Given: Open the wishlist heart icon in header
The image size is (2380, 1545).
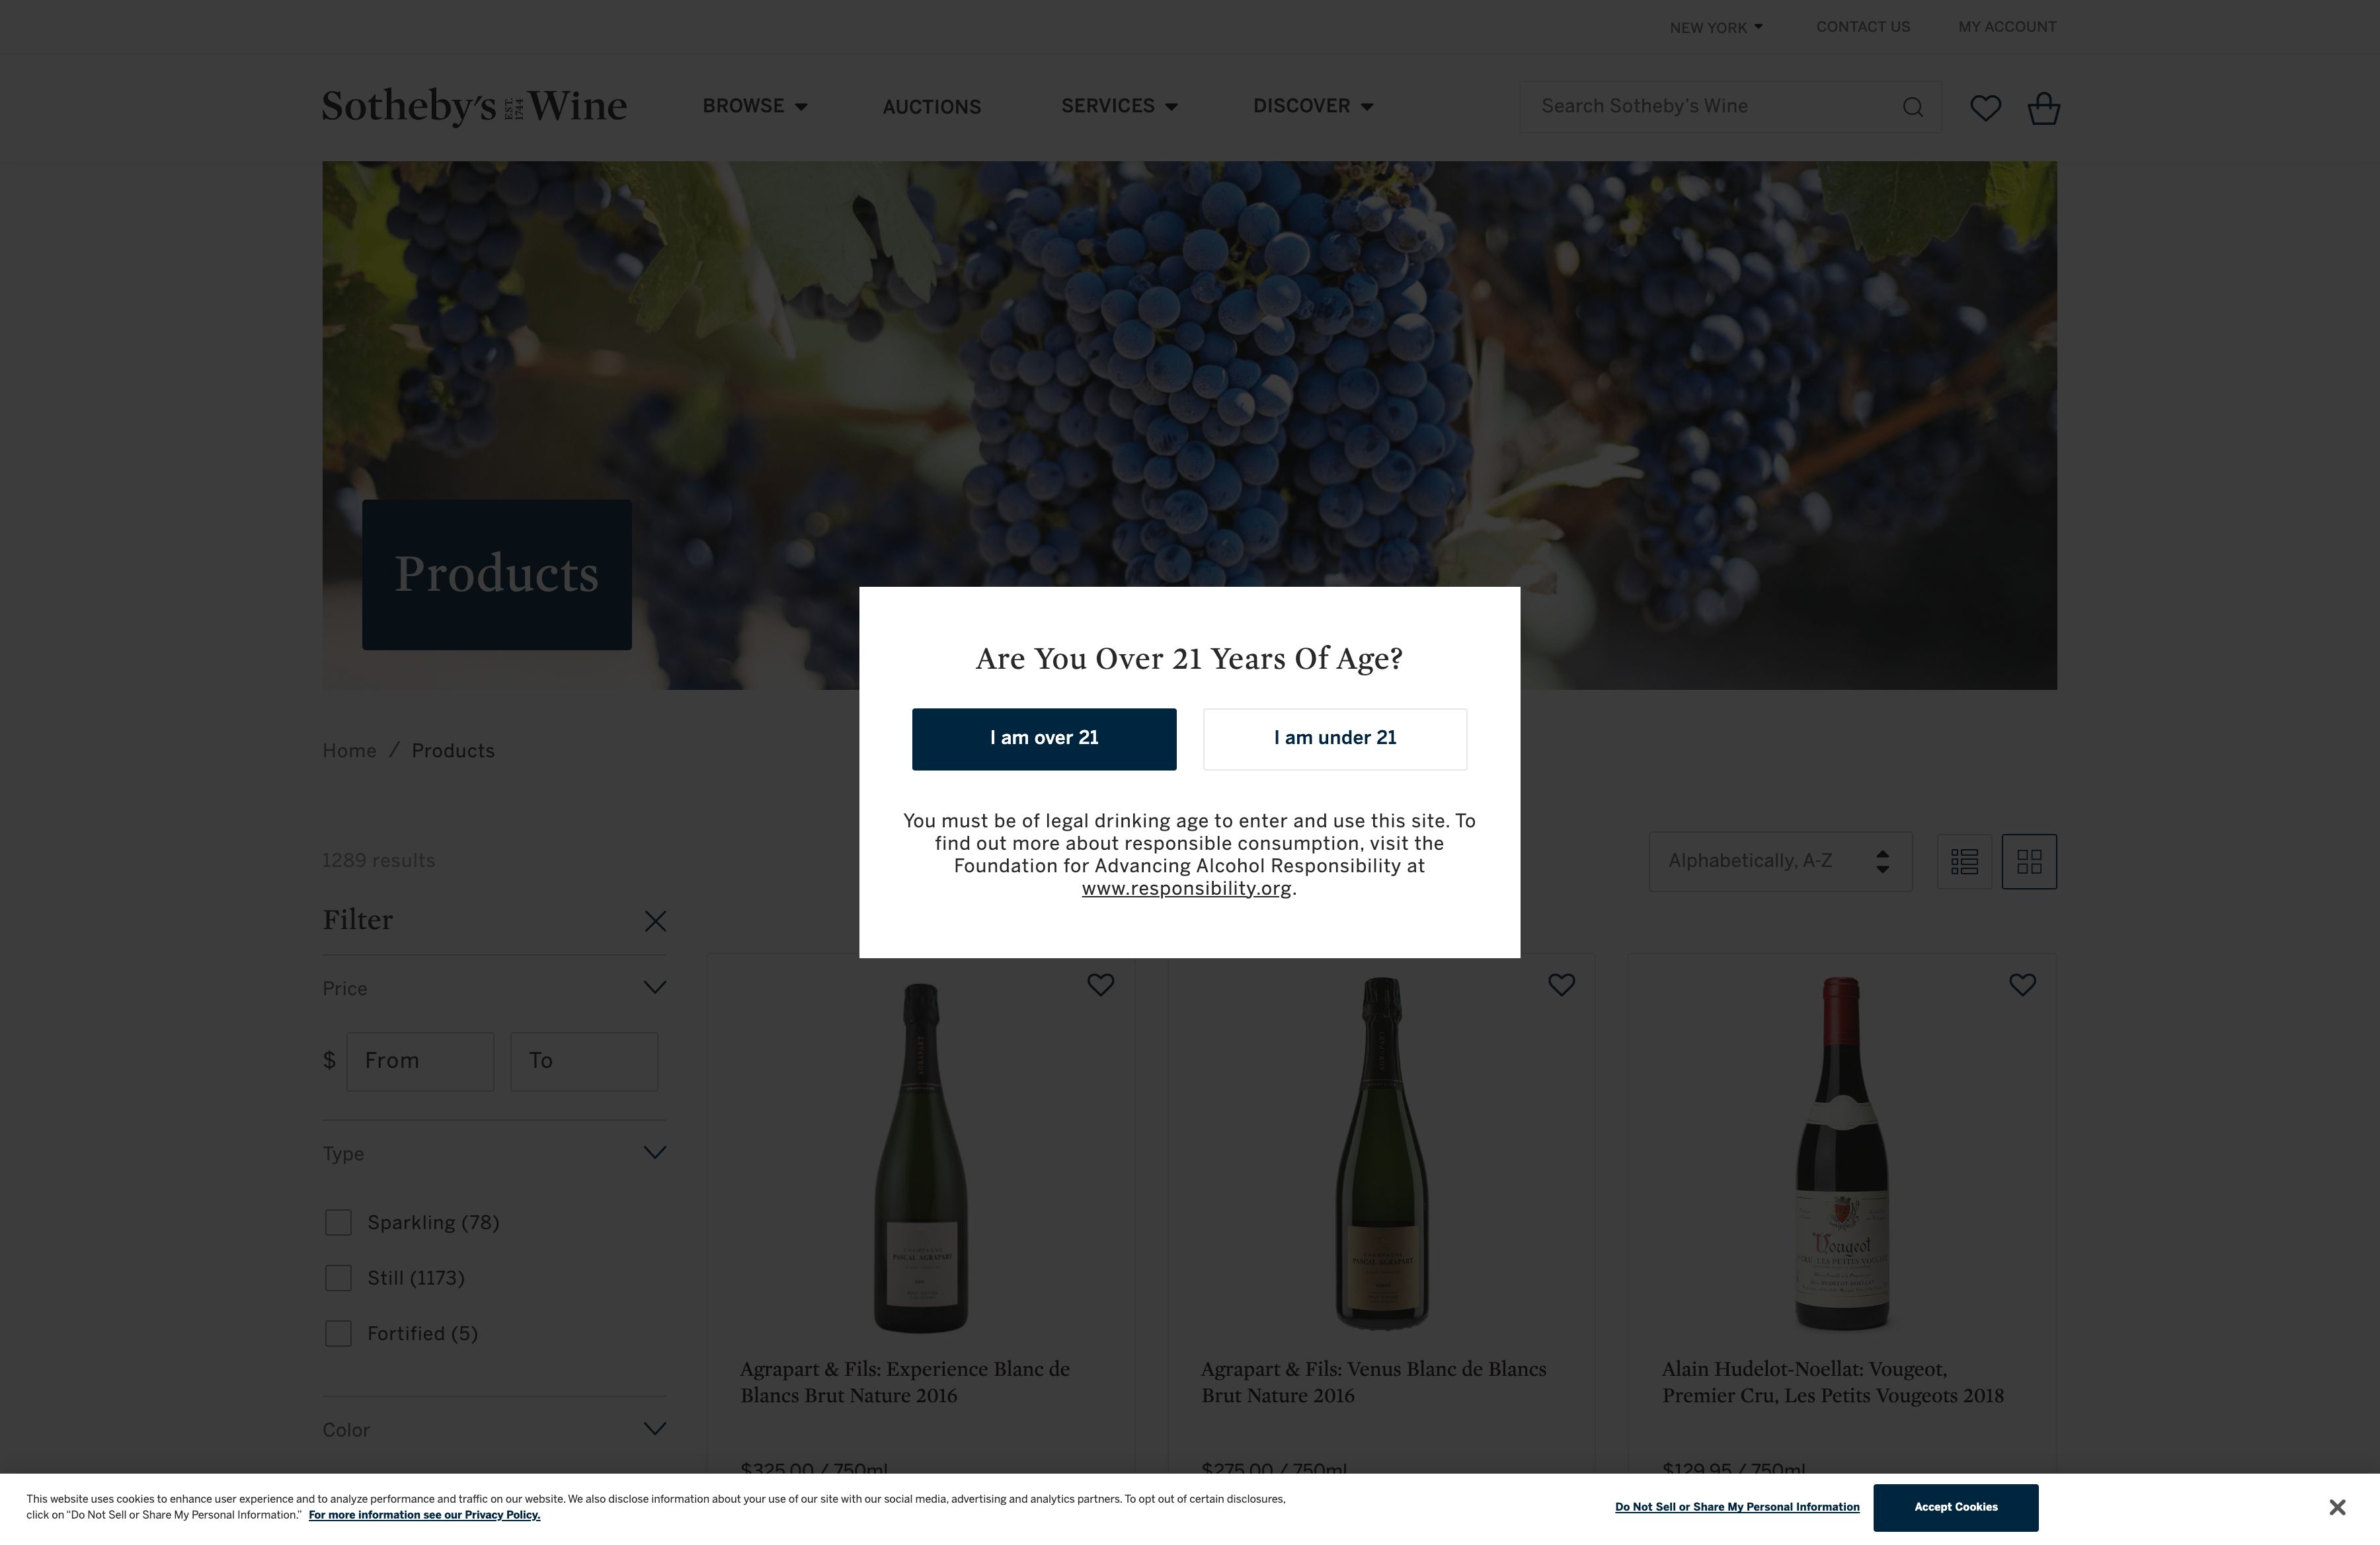Looking at the screenshot, I should pos(1985,107).
